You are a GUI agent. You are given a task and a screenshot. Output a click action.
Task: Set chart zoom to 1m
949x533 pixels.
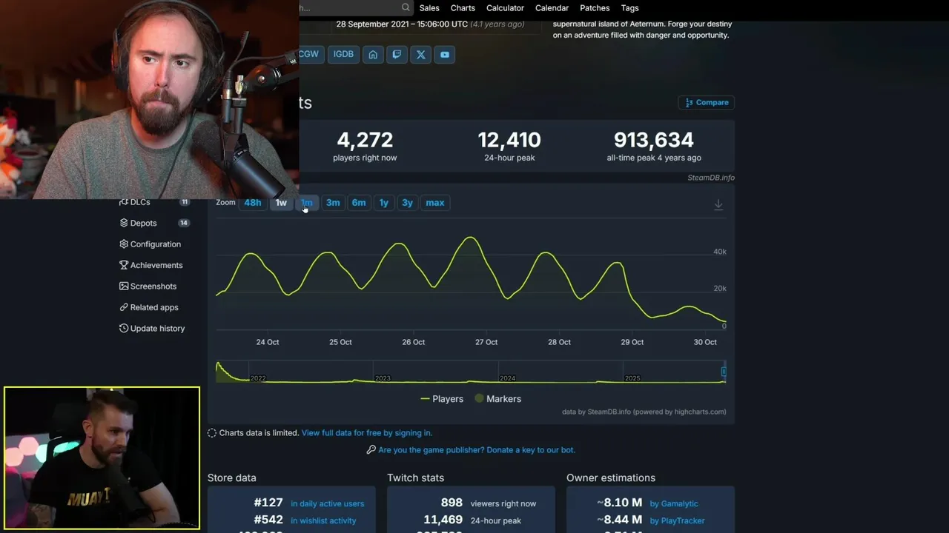[x=307, y=203]
